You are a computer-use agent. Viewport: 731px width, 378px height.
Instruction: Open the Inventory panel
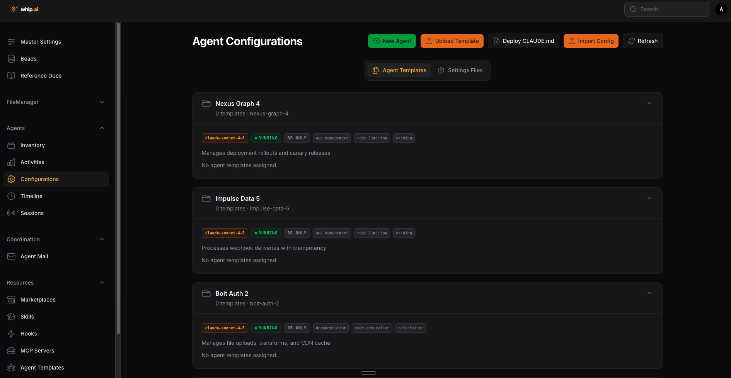pyautogui.click(x=32, y=145)
